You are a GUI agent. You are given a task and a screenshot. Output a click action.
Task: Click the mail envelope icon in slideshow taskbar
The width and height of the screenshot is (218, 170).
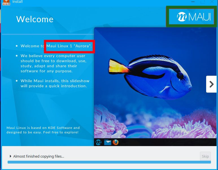[108, 142]
